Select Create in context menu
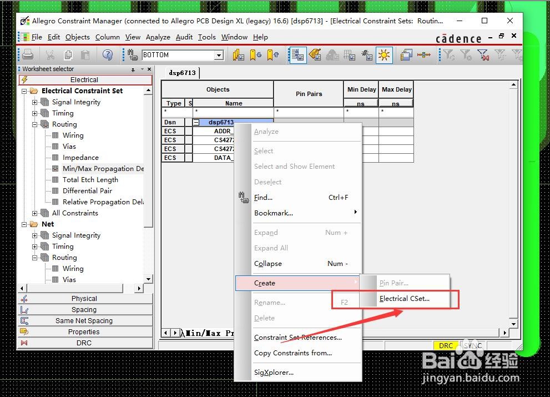The height and width of the screenshot is (397, 550). [297, 283]
